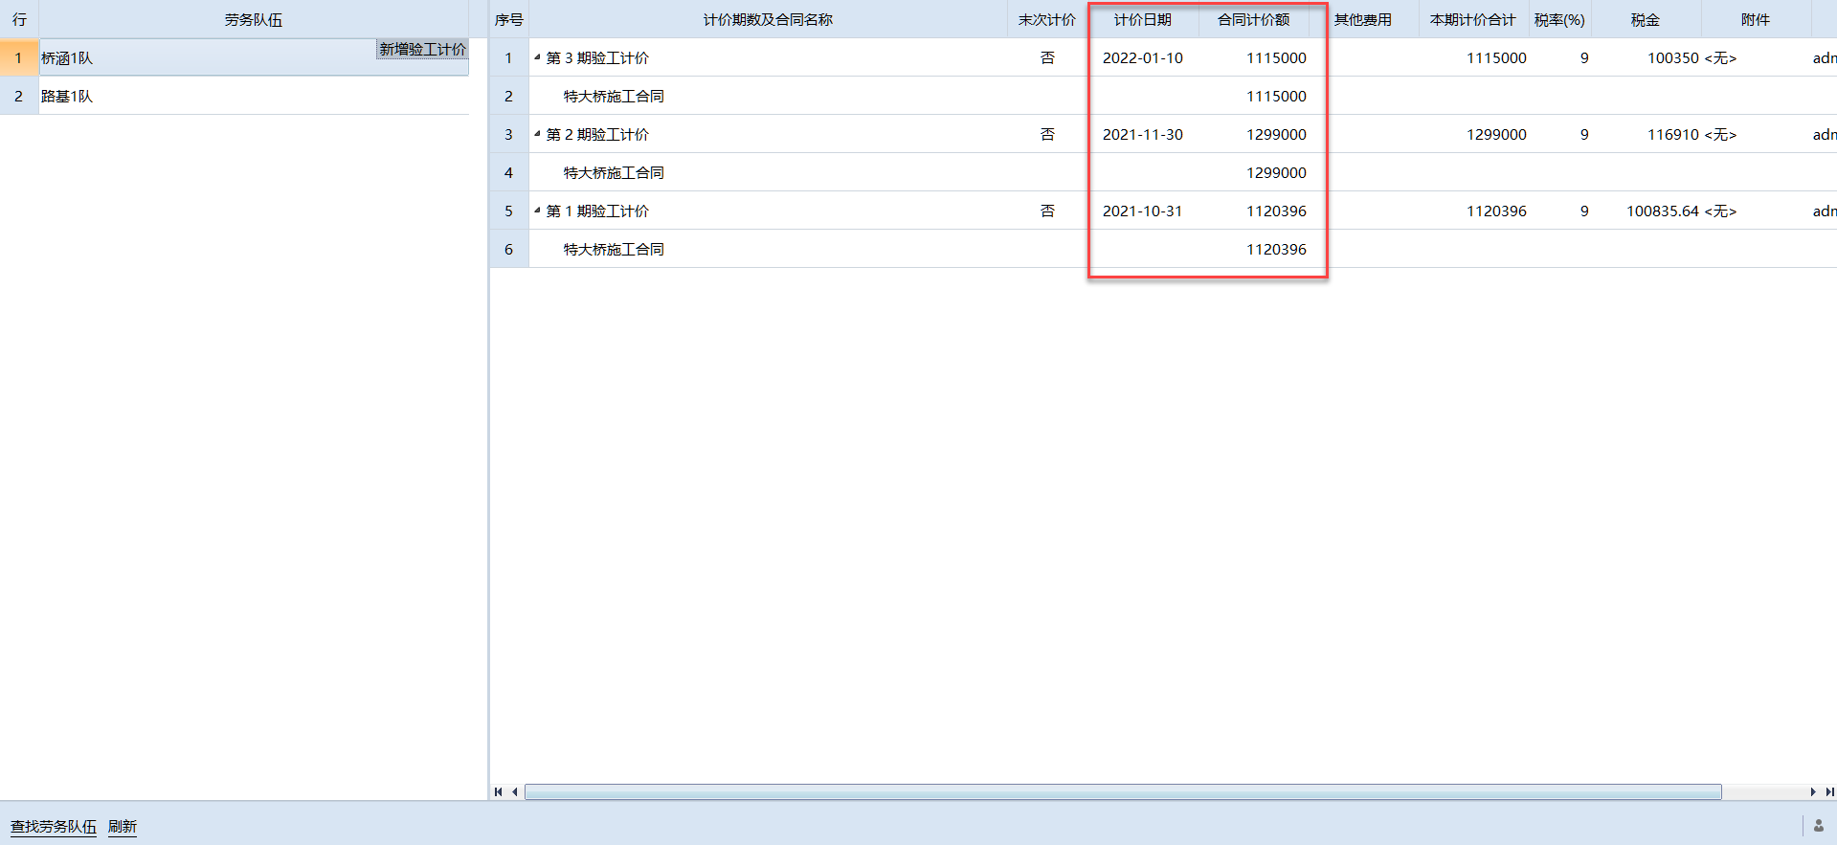Click the 合同计价额 column header

pos(1253,20)
